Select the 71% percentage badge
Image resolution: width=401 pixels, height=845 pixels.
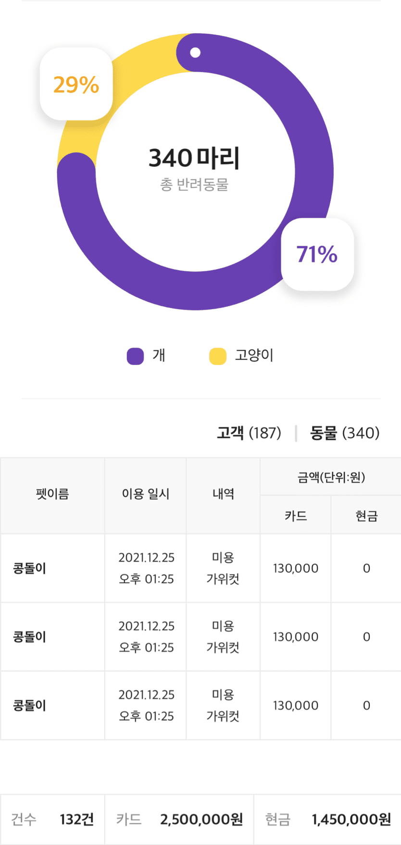click(317, 254)
